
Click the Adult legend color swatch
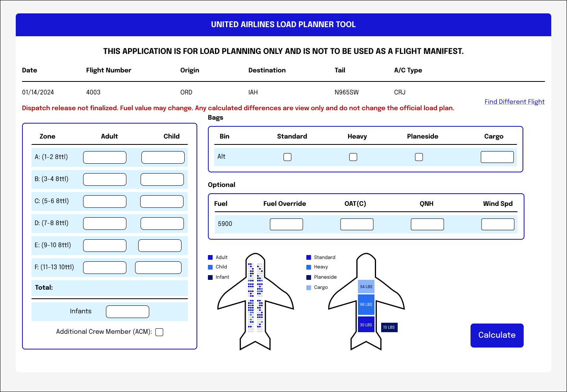210,257
